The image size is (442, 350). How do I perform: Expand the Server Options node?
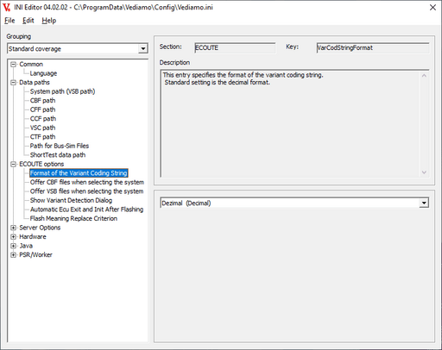click(13, 228)
